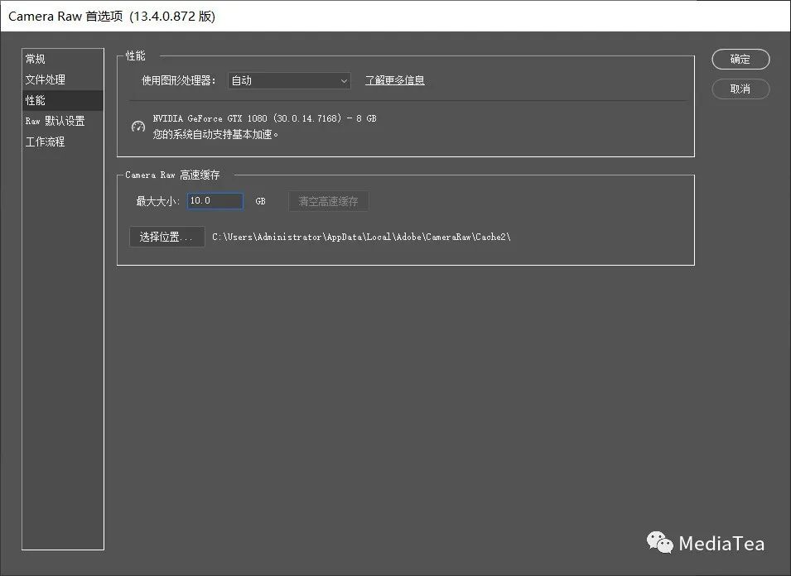Click the Camera Raw 高速缓存 group title

click(172, 175)
